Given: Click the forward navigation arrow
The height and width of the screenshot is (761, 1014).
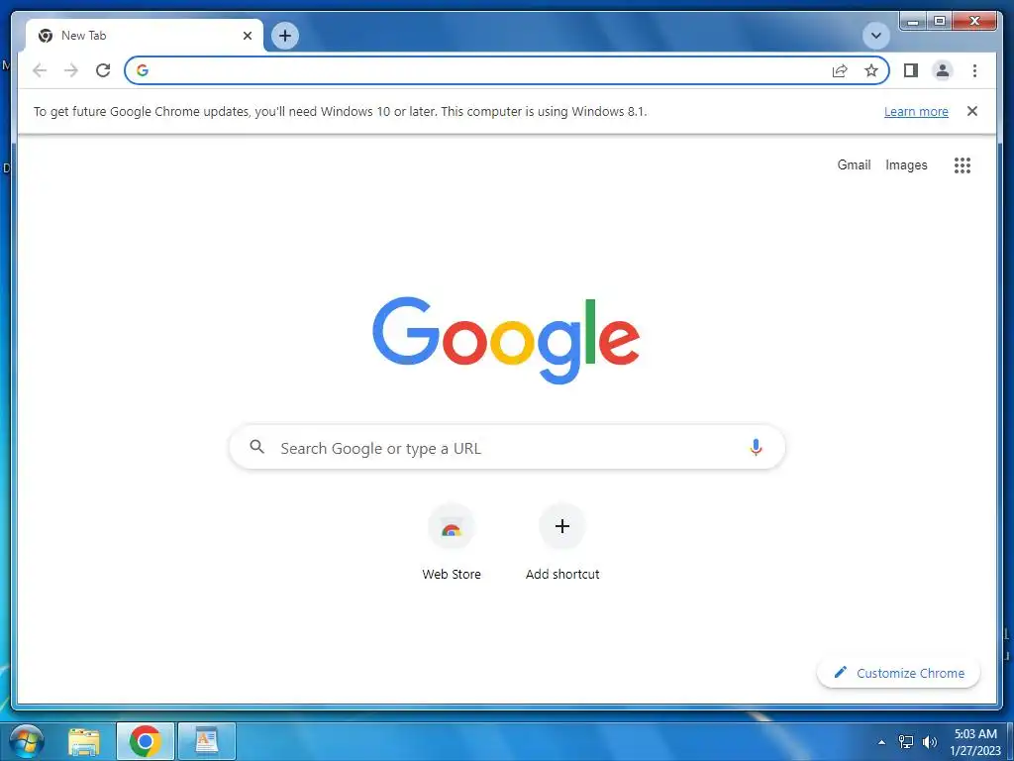Looking at the screenshot, I should click(71, 70).
